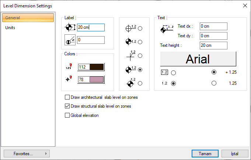Click the label angle icon

[x=70, y=40]
